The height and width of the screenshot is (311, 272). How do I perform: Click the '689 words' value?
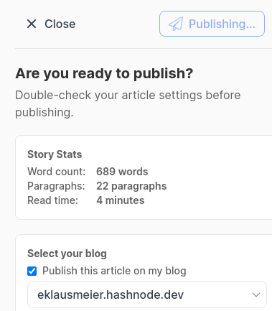click(122, 172)
